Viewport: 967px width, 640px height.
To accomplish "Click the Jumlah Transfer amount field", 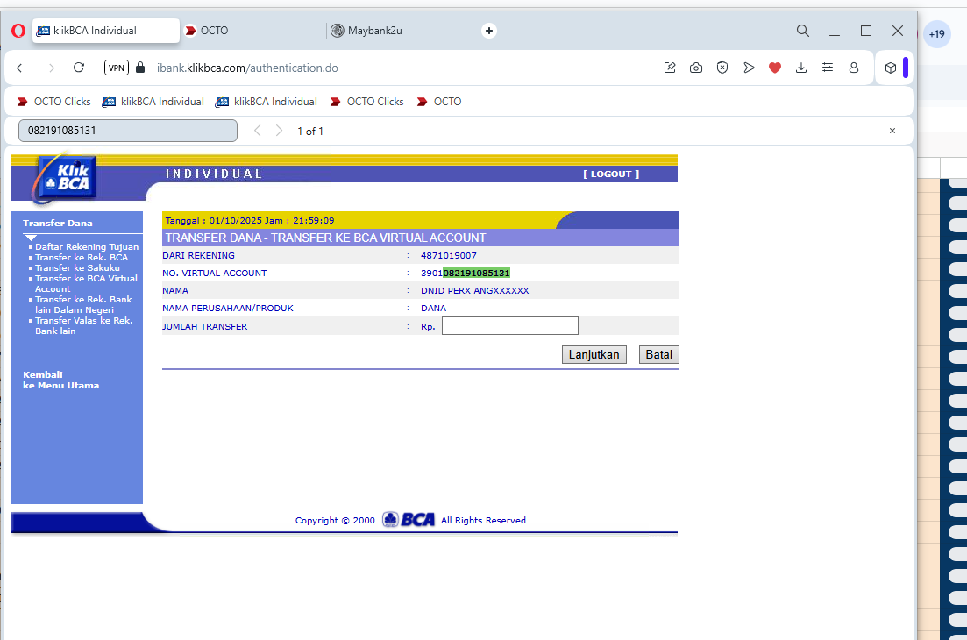I will [510, 325].
